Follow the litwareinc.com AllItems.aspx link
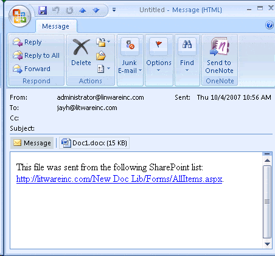275x256 pixels. pos(119,179)
